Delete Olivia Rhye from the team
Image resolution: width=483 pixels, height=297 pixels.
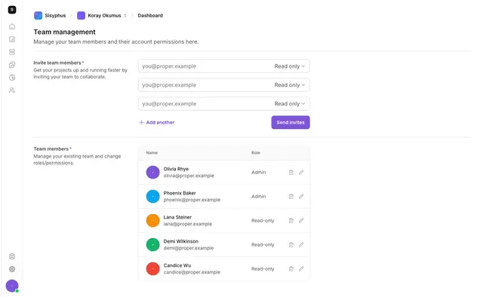(291, 173)
